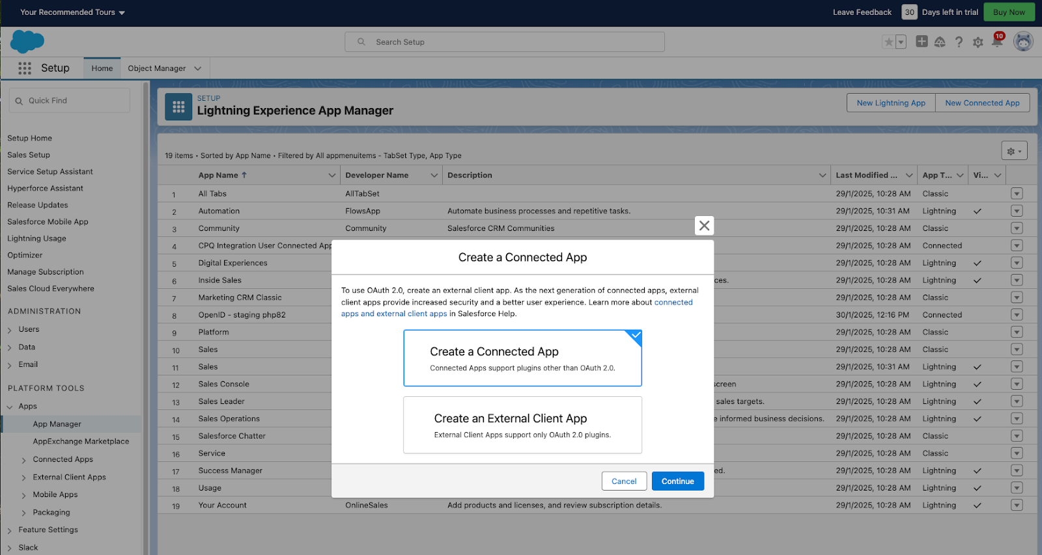This screenshot has height=555, width=1042.
Task: Open the Developer Name column menu chevron
Action: pyautogui.click(x=434, y=175)
